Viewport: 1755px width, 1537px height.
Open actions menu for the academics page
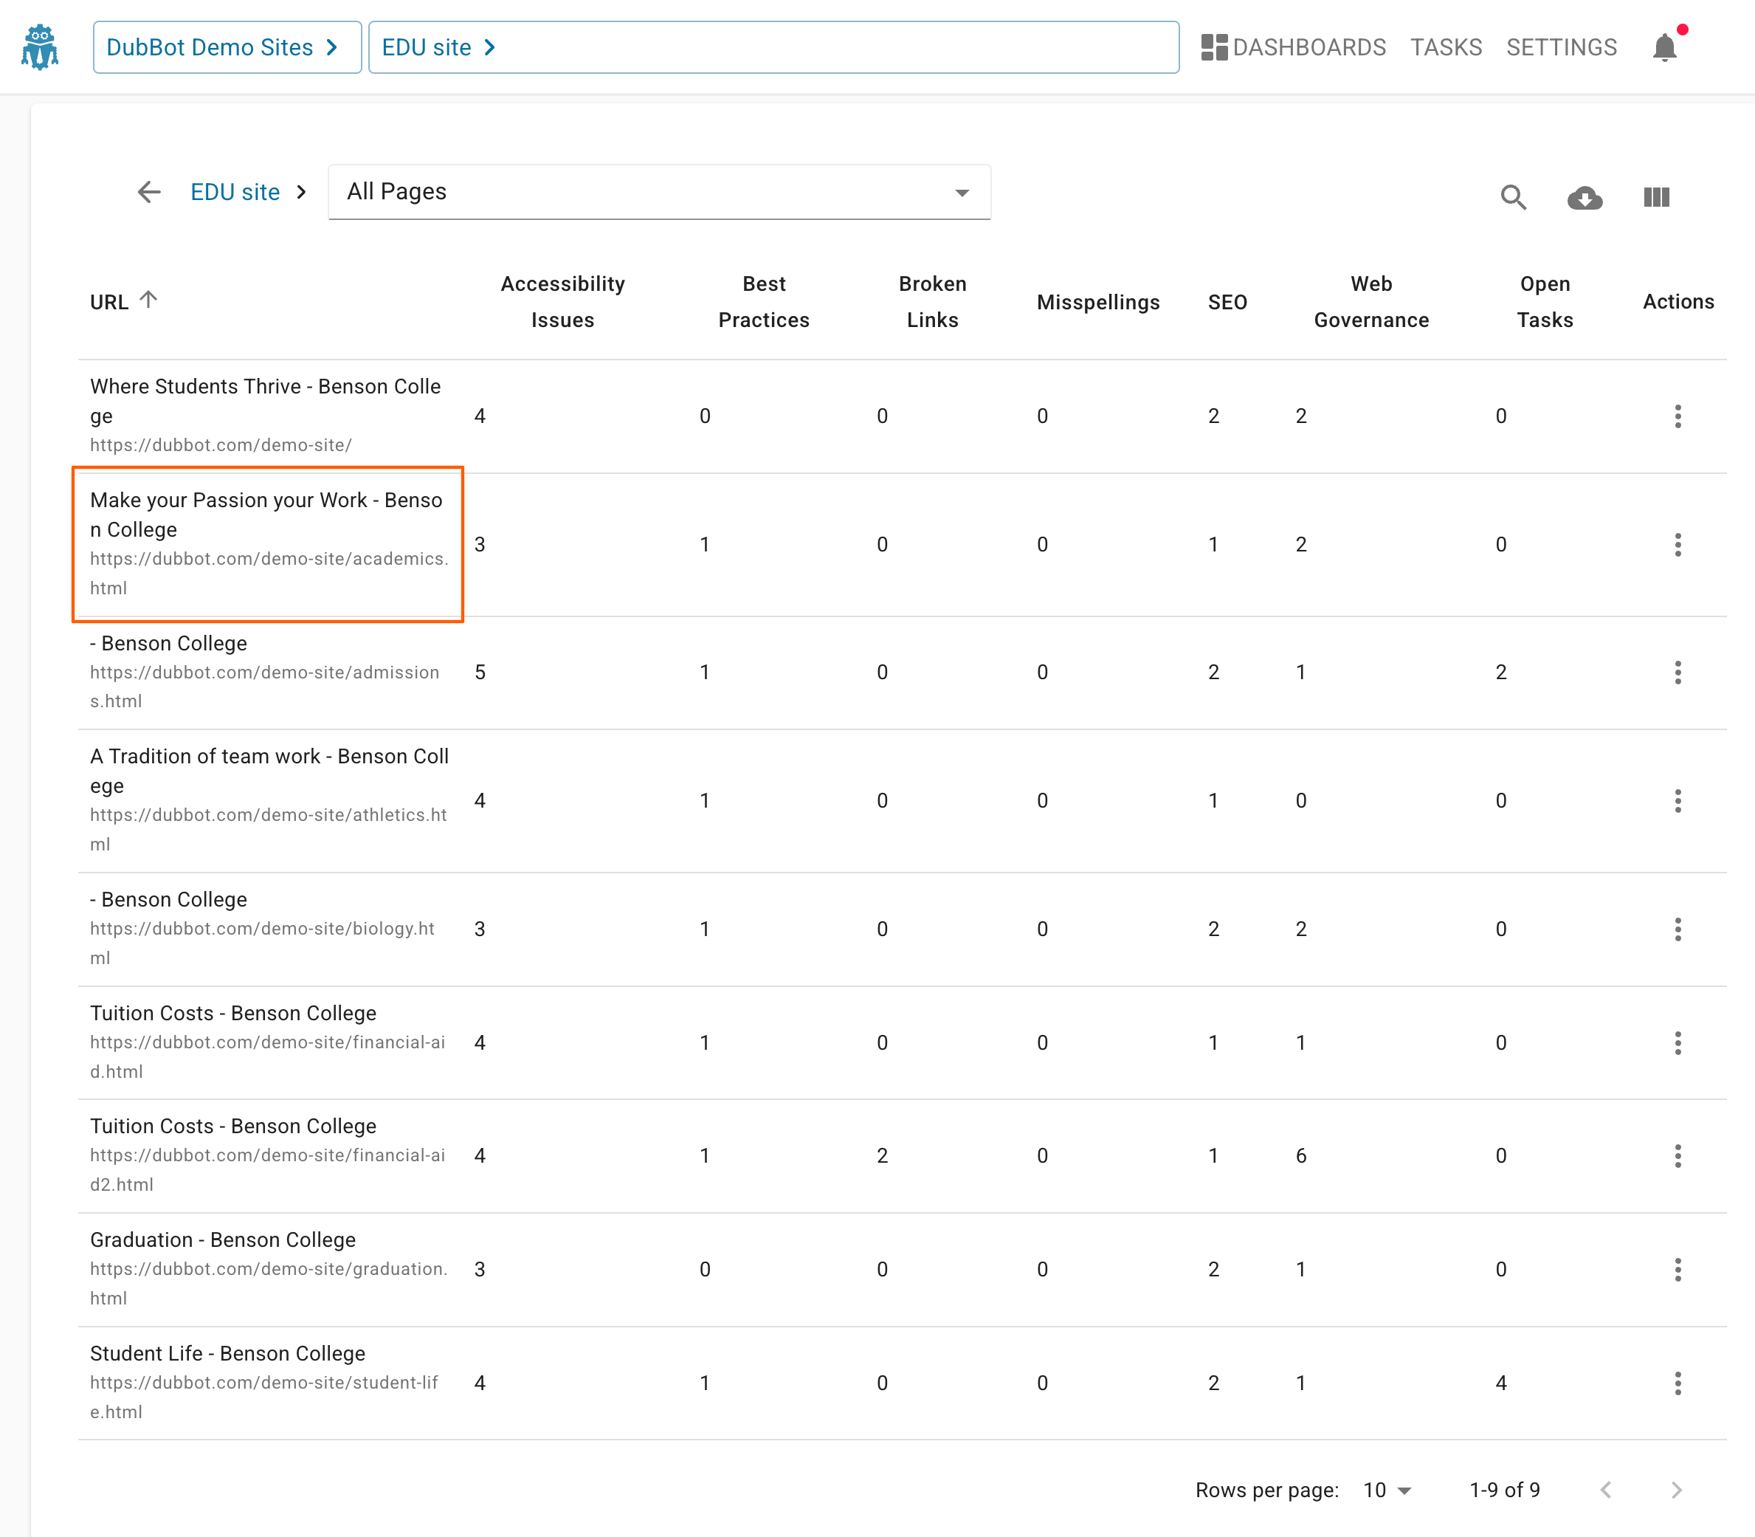[1678, 544]
